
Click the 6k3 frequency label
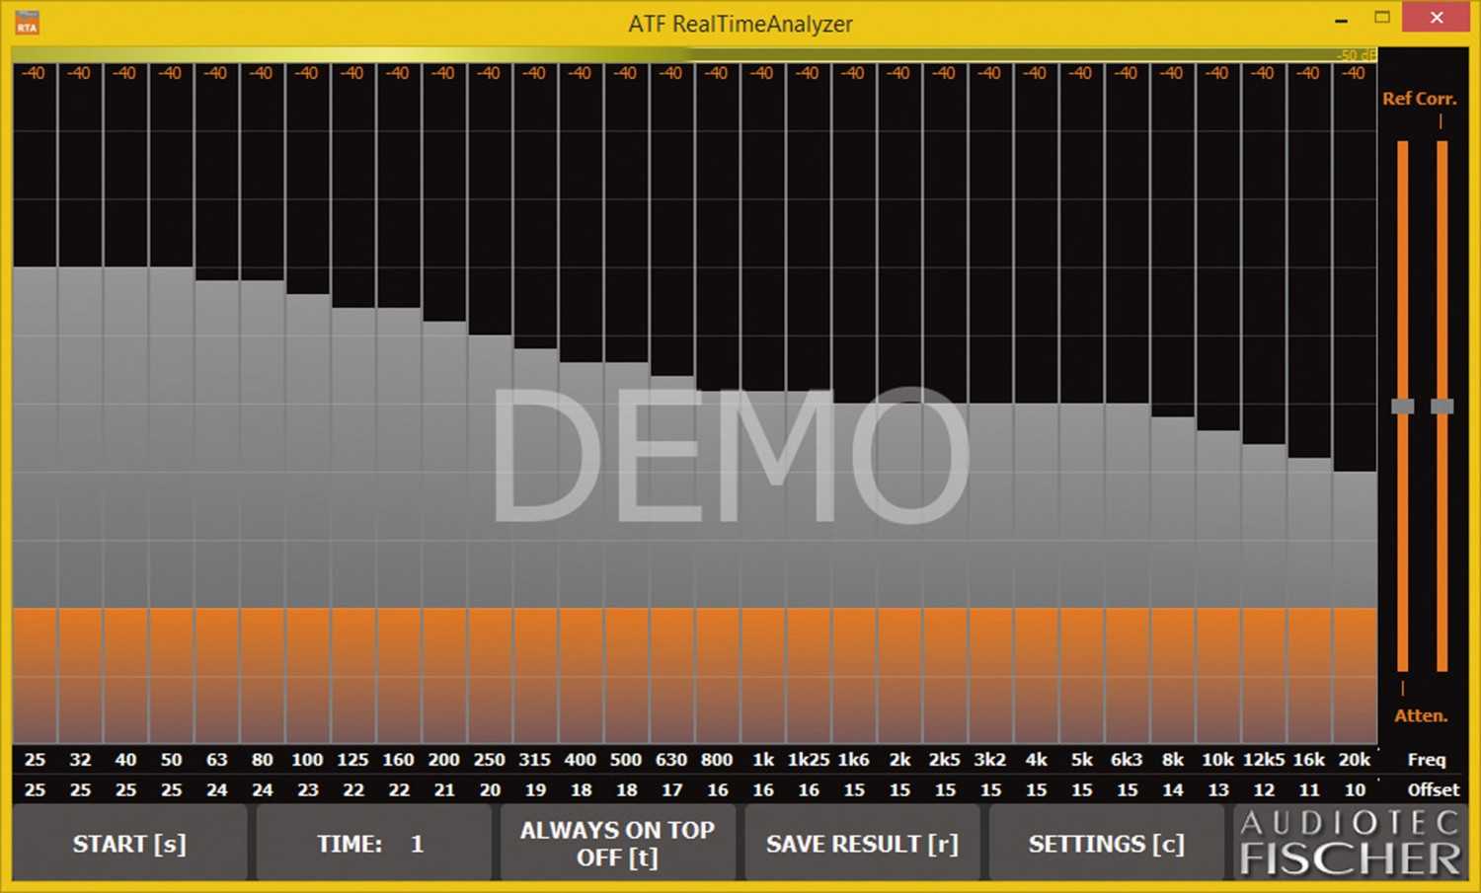pyautogui.click(x=1127, y=760)
